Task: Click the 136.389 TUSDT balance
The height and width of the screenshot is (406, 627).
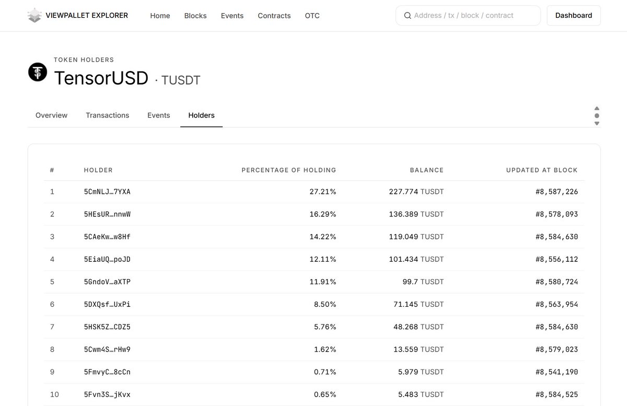Action: click(416, 214)
